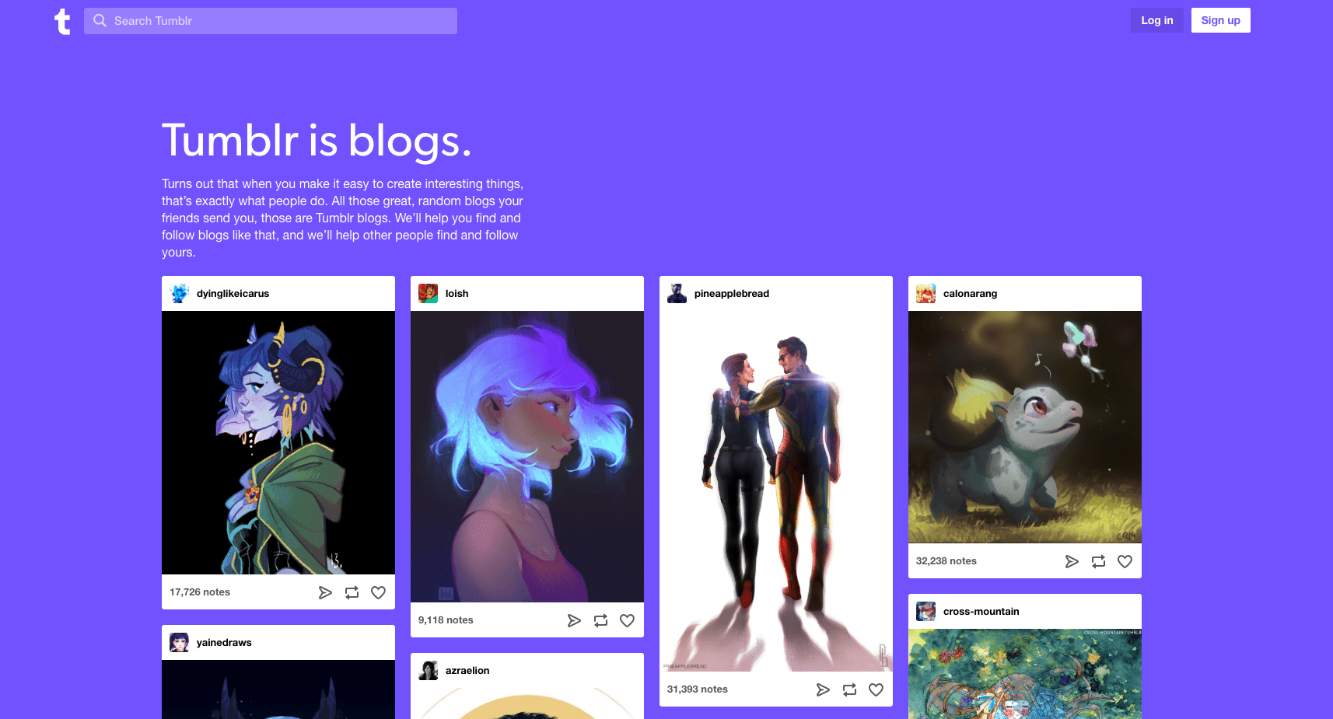
Task: Like the dyinglikeicarus post with heart icon
Action: [x=378, y=592]
